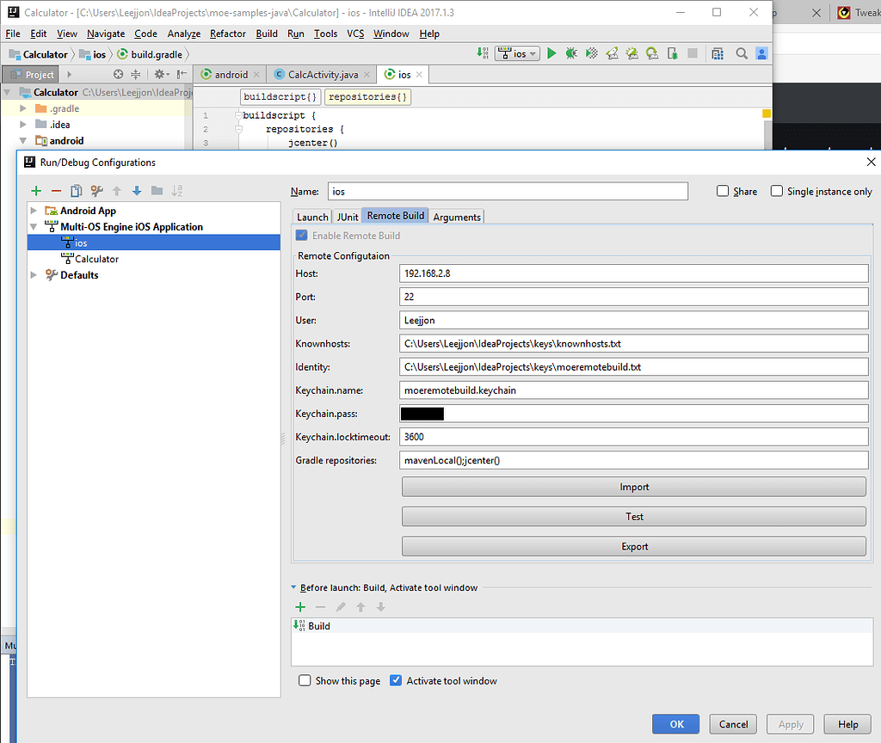Move configuration up gray arrow icon
Screen dimensions: 881x743
point(117,191)
